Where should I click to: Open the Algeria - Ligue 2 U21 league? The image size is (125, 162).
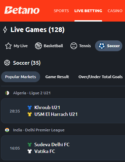point(32,93)
